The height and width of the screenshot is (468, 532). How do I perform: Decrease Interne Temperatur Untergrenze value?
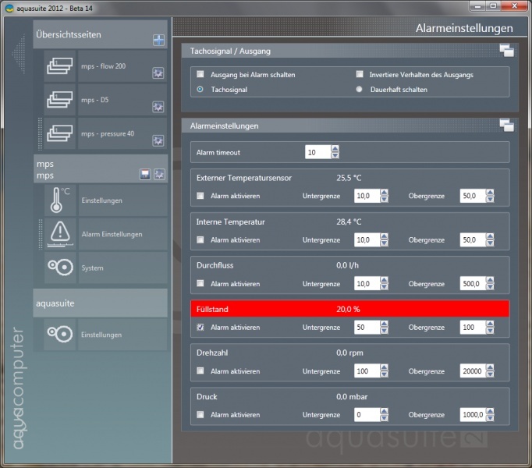(x=384, y=243)
